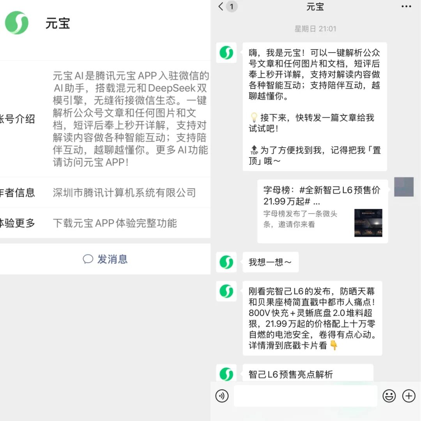Tap the 元宝 title in the chat header
This screenshot has width=421, height=421.
pos(315,7)
